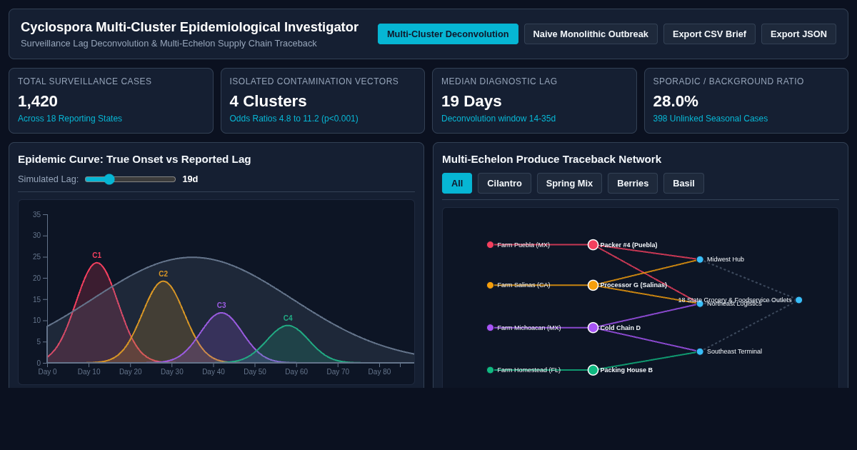This screenshot has height=450, width=857.
Task: Open the Median Diagnostic Lag card
Action: point(534,101)
